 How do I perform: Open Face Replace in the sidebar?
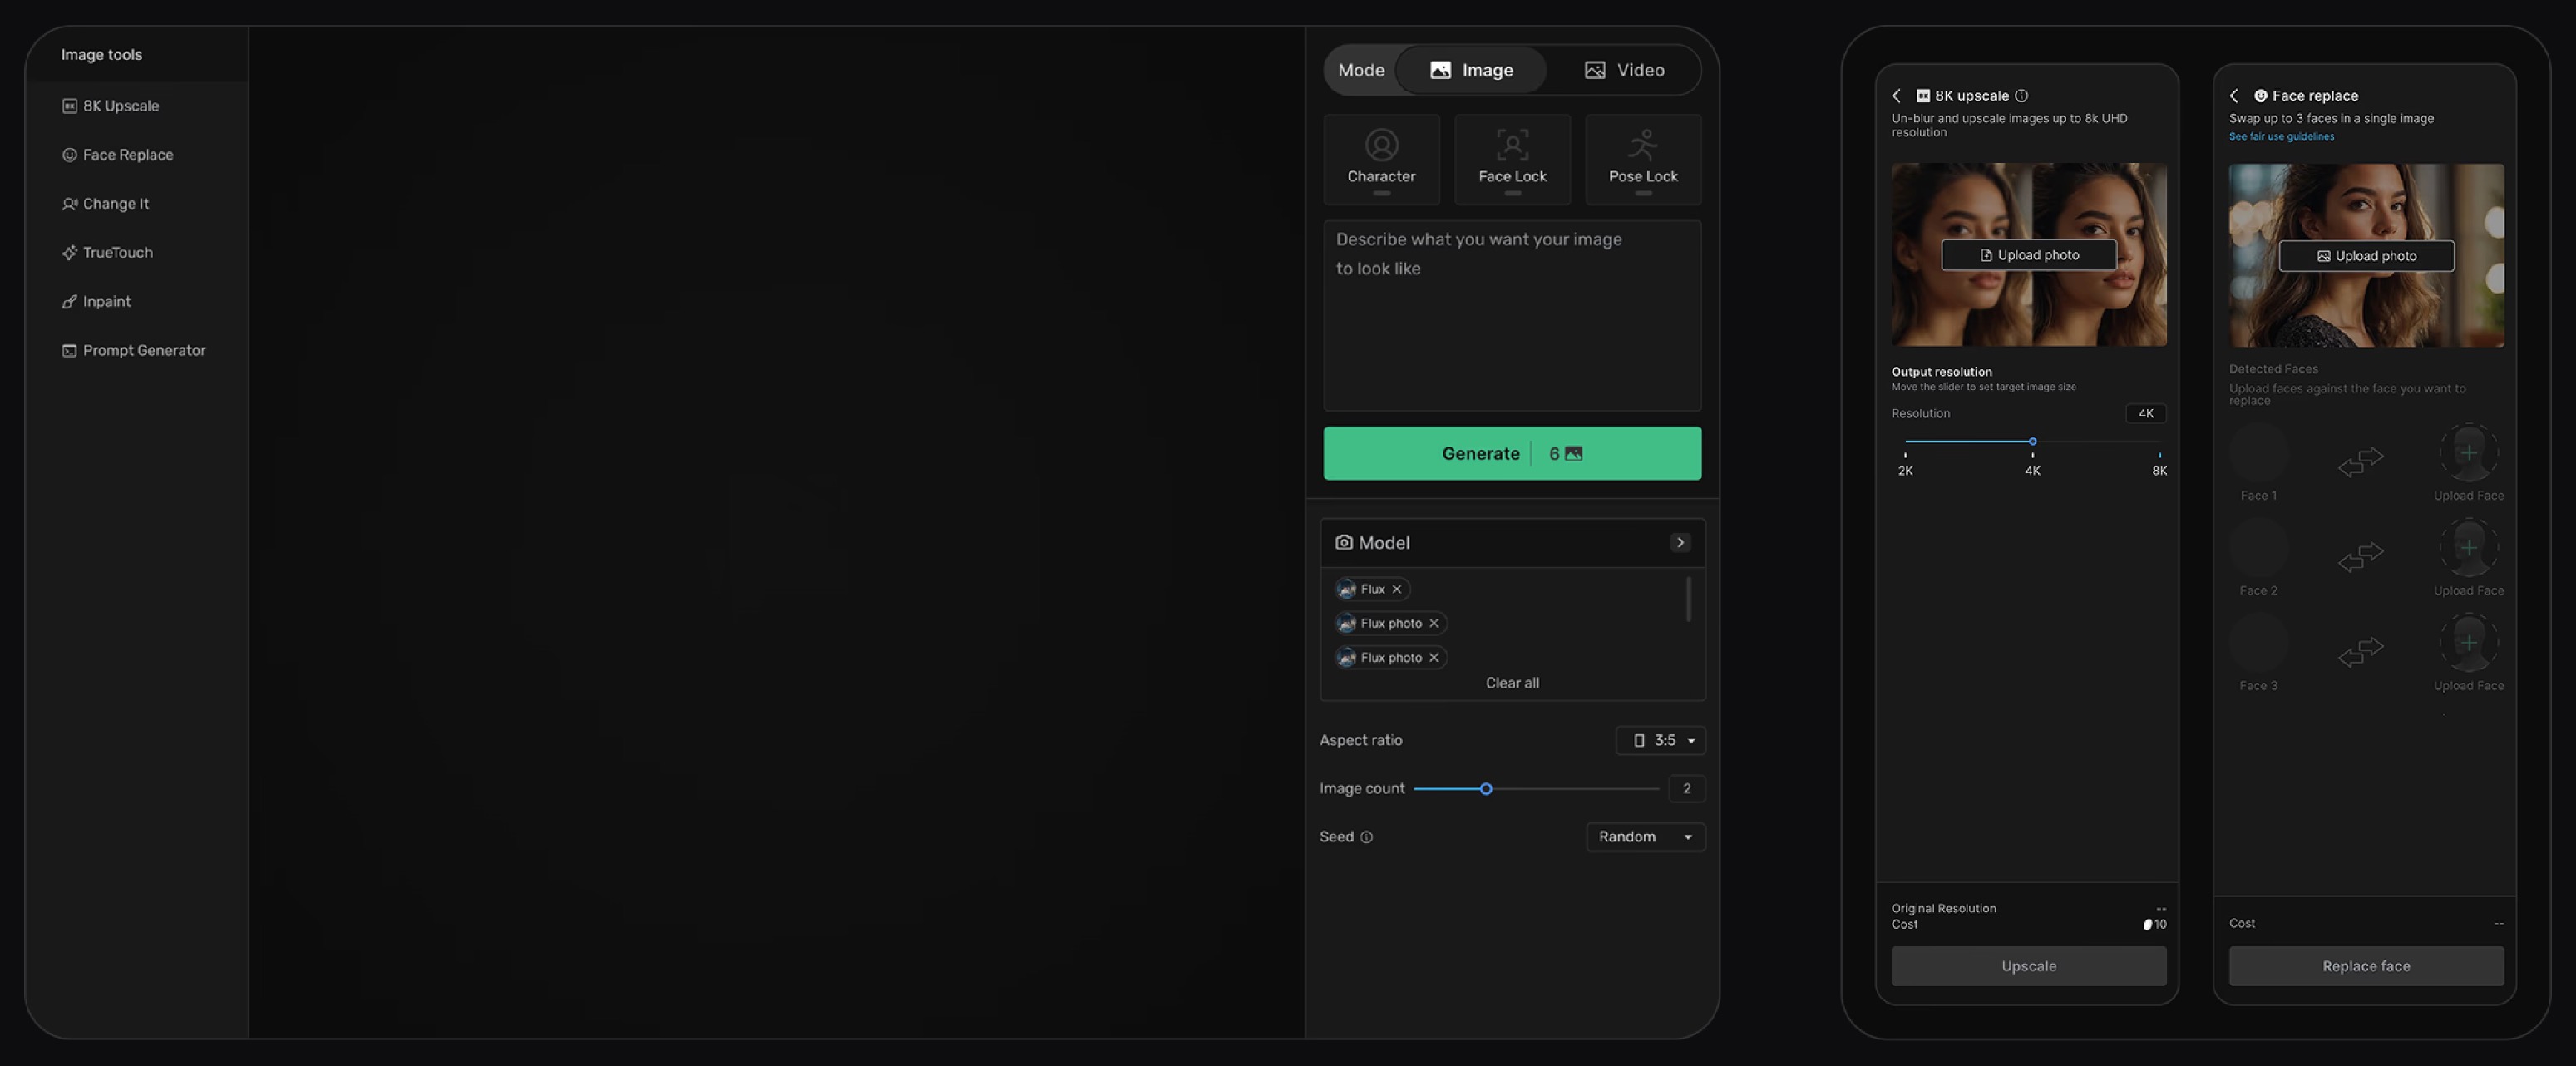click(118, 155)
